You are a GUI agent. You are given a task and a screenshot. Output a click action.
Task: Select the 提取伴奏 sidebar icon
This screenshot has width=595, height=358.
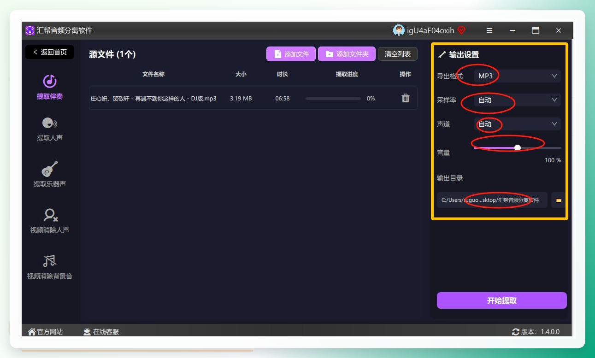tap(50, 82)
